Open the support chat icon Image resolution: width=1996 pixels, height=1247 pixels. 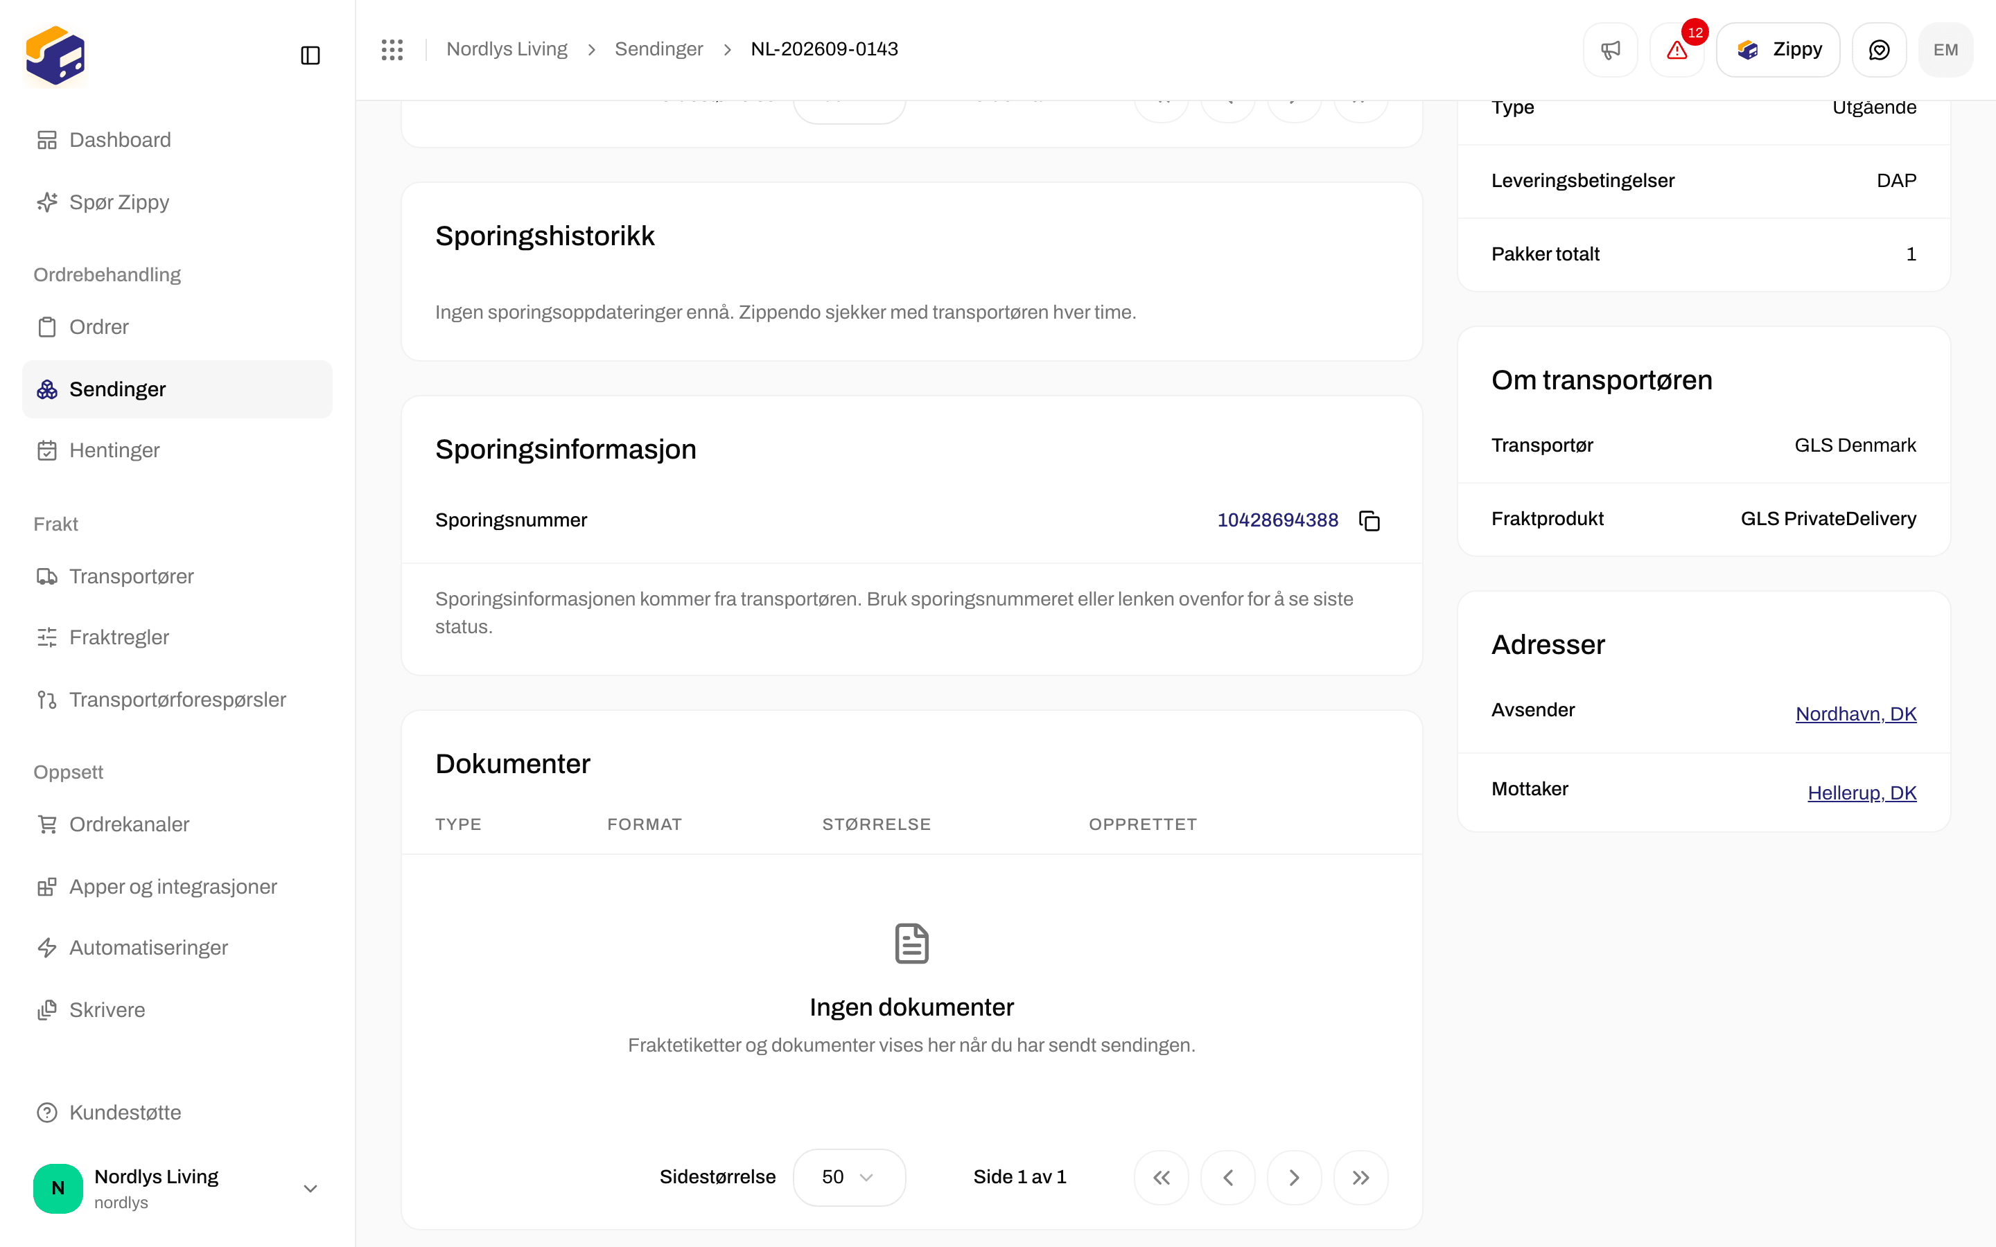[1879, 49]
